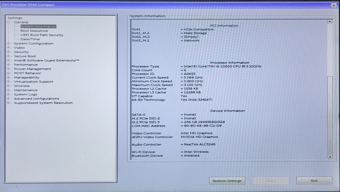Expand the Performance node
Screen dimensions: 340x192
coord(8,65)
